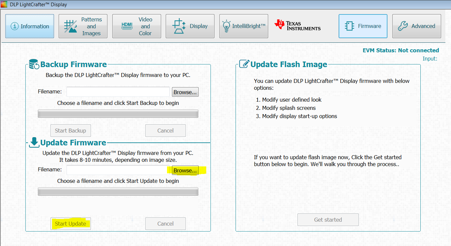Viewport: 451px width, 246px height.
Task: Click 'Choose a filename and click Start Backup' text
Action: pos(118,103)
